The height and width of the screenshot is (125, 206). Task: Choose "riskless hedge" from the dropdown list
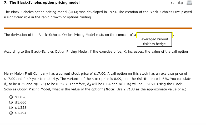pyautogui.click(x=154, y=44)
